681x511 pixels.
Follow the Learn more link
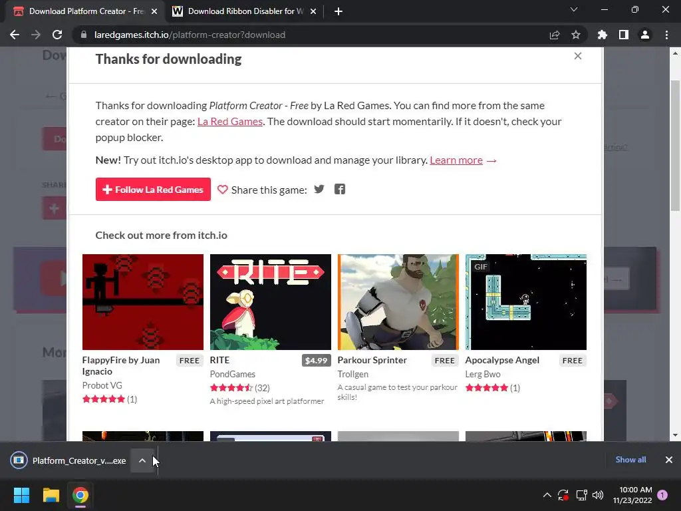click(456, 160)
